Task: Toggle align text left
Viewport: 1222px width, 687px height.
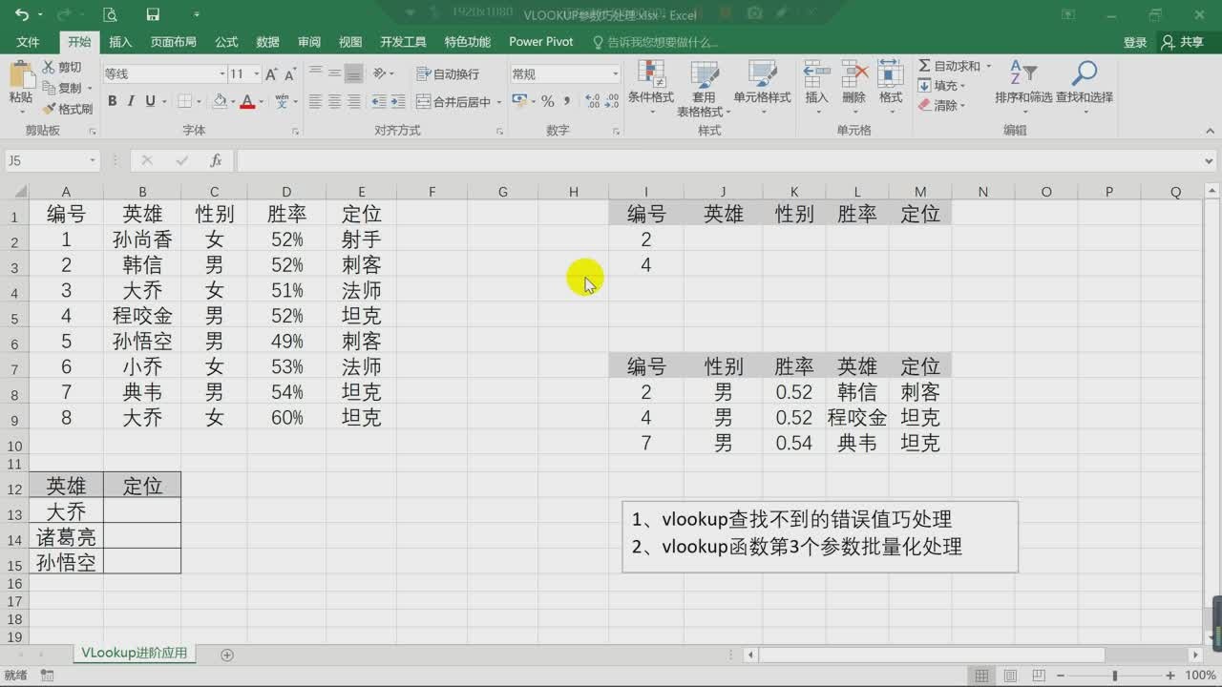Action: tap(315, 101)
